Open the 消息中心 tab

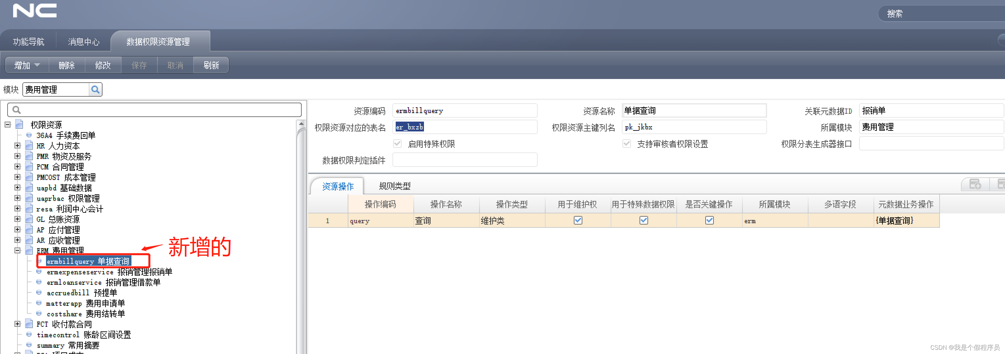coord(83,42)
